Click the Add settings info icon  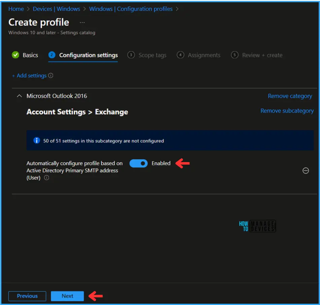tap(50, 75)
